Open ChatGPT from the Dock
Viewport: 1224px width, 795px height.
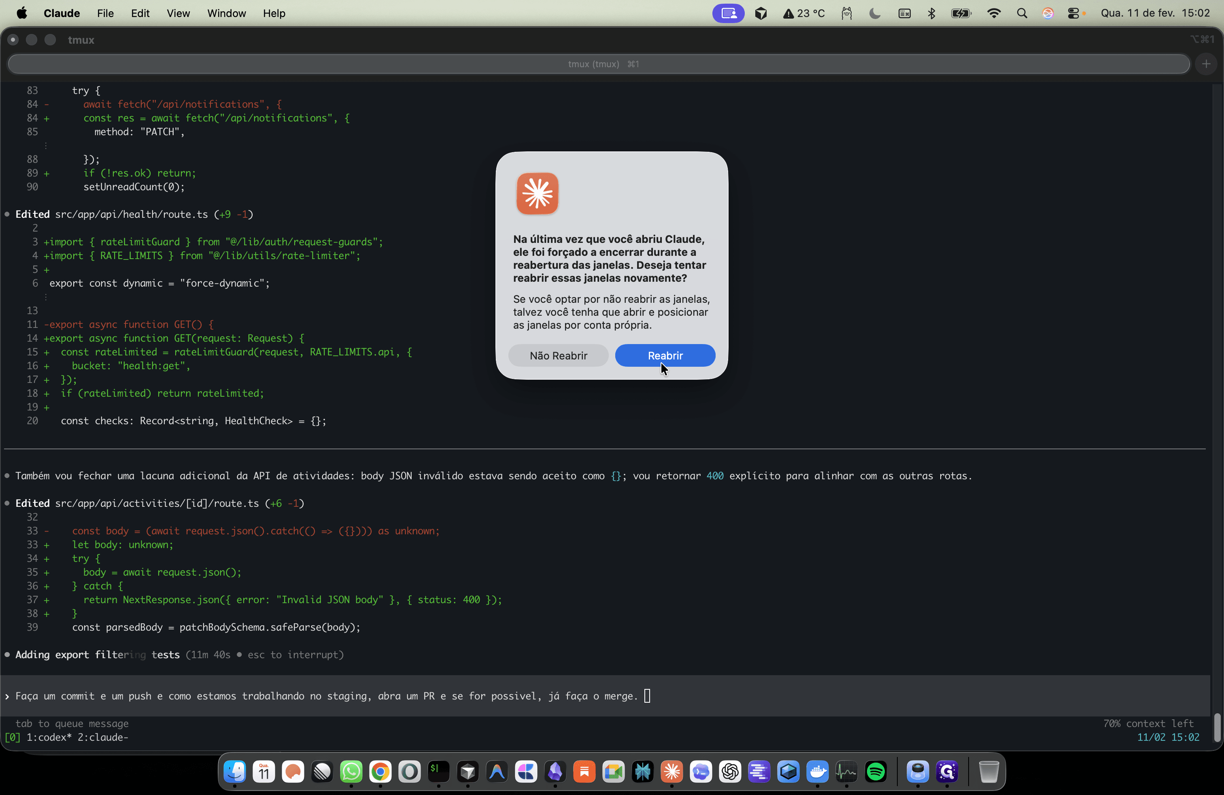(x=730, y=772)
